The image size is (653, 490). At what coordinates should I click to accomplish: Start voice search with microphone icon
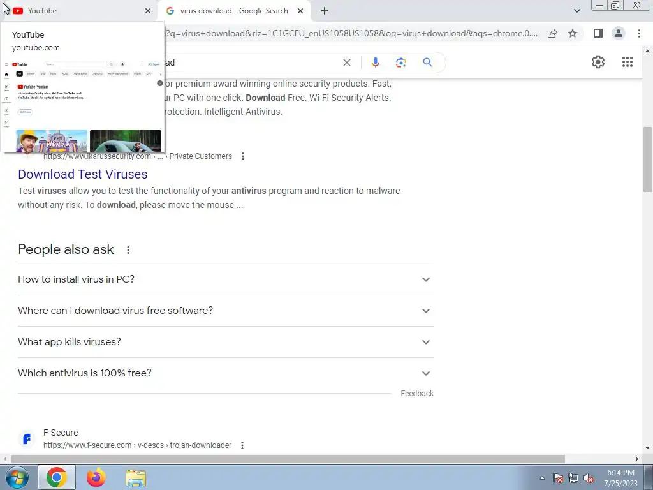[375, 63]
